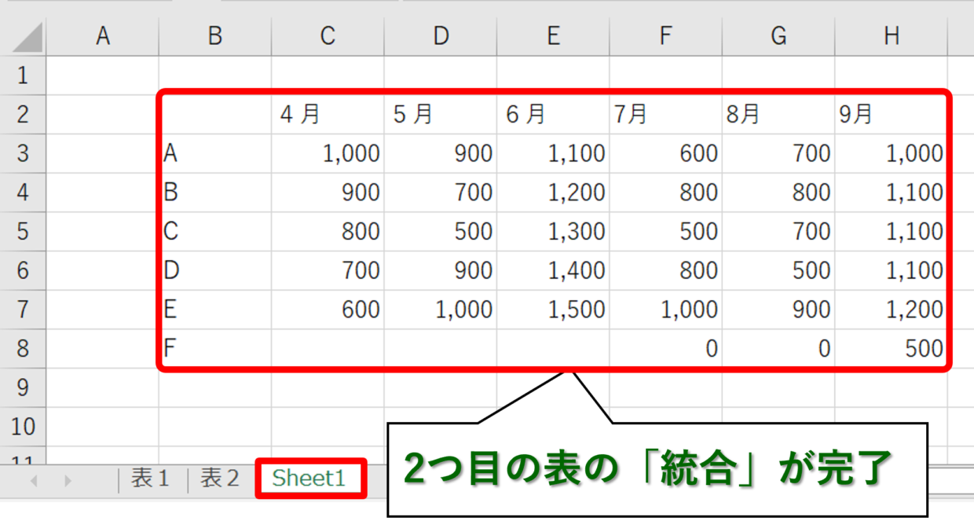Click the 8月 header cell

(778, 115)
